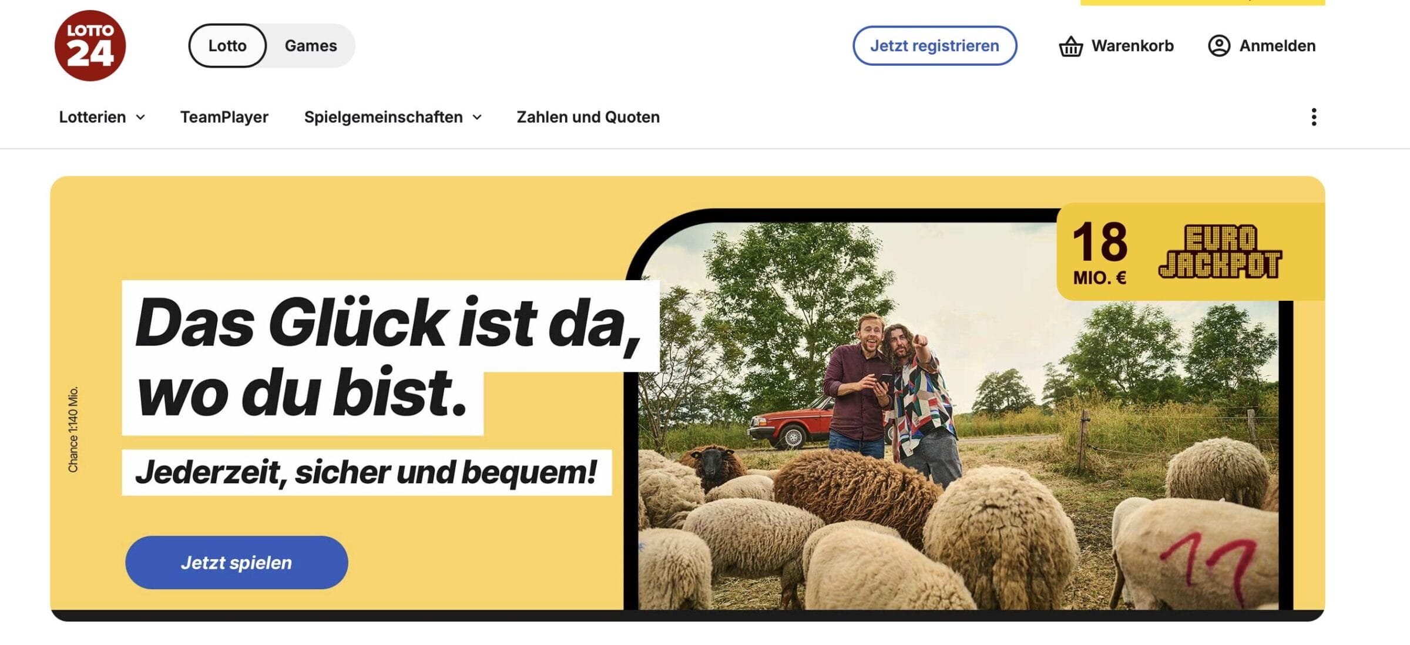
Task: Click the chevron beside Lotterien
Action: click(140, 117)
